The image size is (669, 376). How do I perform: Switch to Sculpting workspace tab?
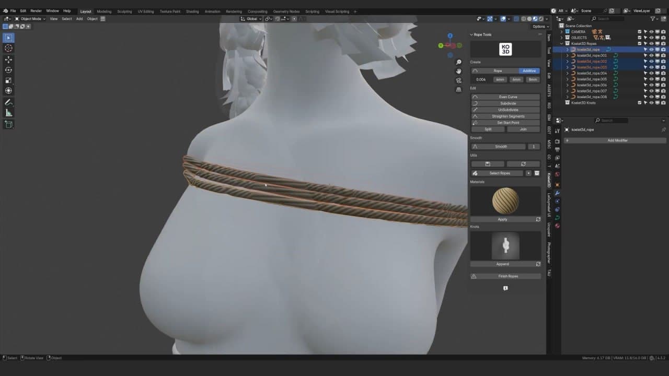(124, 11)
